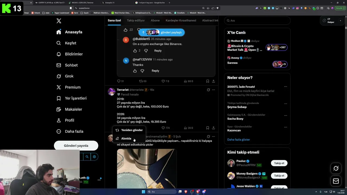Click the Gönderi yayınla button
Viewport: 347px width, 195px height.
pyautogui.click(x=76, y=145)
